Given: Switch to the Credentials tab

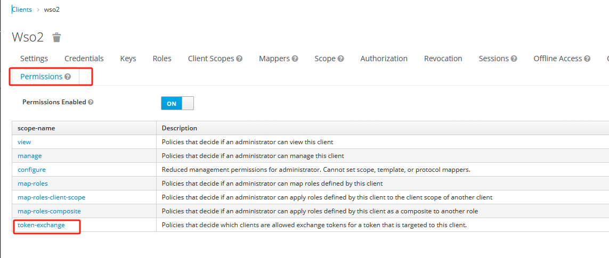Looking at the screenshot, I should [84, 59].
